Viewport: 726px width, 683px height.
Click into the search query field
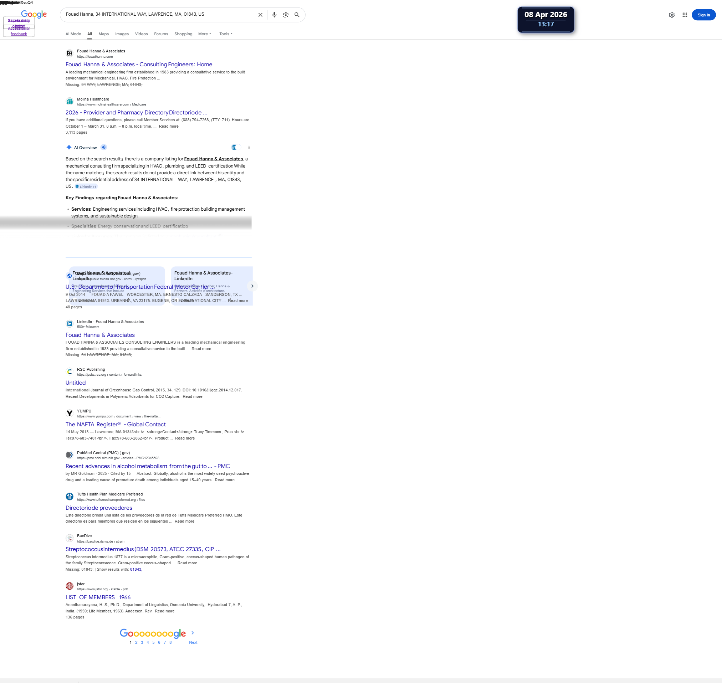(x=157, y=15)
